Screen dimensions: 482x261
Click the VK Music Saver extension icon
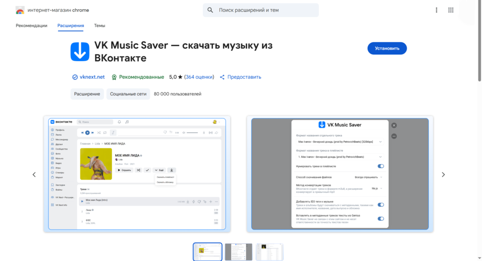80,52
